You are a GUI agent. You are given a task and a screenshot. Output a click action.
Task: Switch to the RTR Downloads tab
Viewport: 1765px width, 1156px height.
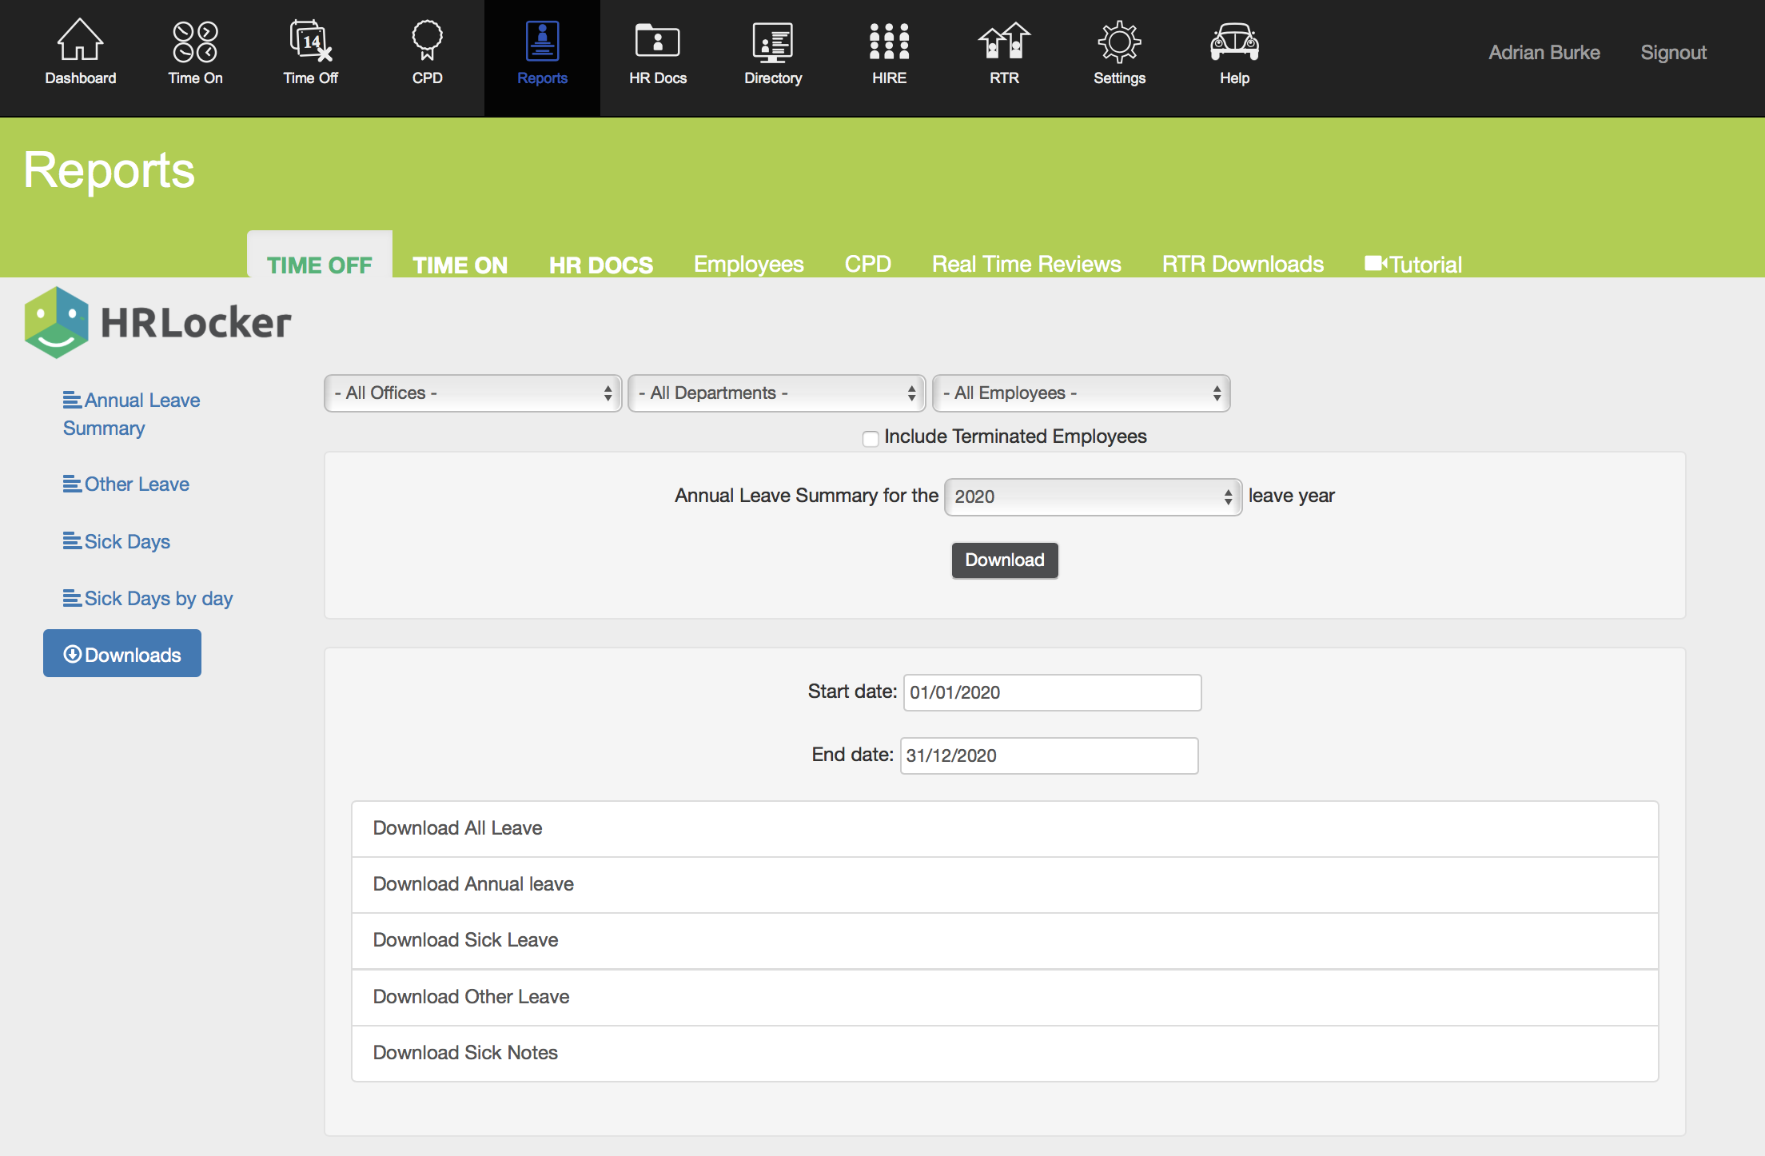tap(1242, 264)
